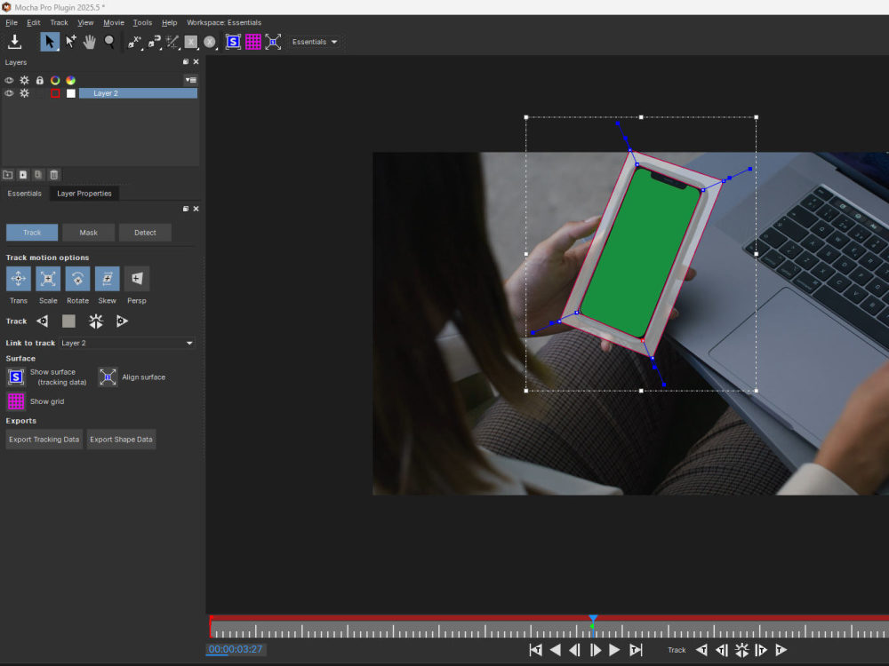Click Align surface button in panel

coord(108,377)
